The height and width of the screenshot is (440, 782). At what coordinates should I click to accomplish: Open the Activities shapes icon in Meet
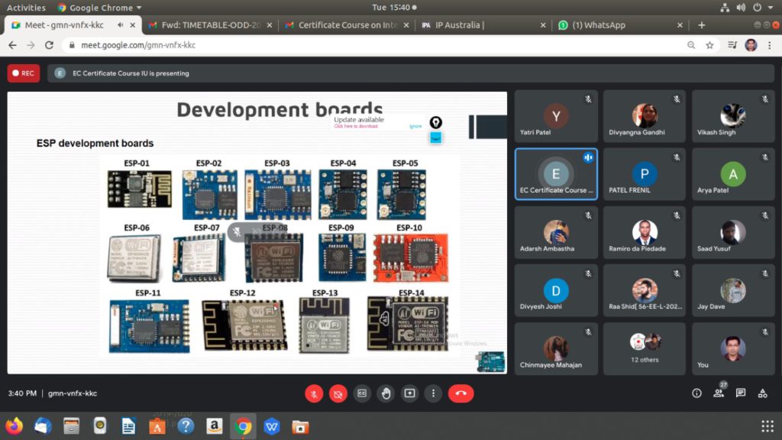coord(762,393)
